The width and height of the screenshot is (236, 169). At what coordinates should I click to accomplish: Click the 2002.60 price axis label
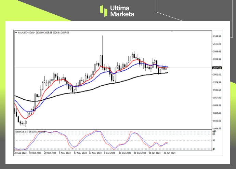(x=217, y=74)
